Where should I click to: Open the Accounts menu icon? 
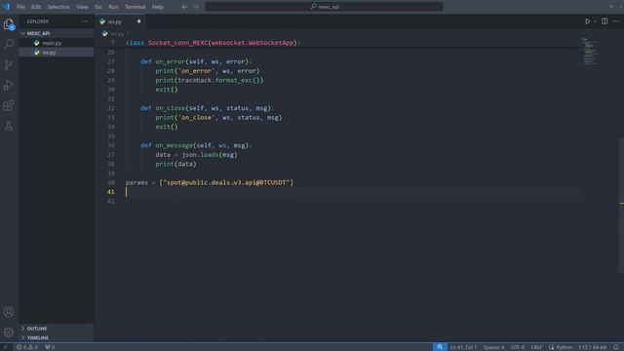pyautogui.click(x=9, y=312)
